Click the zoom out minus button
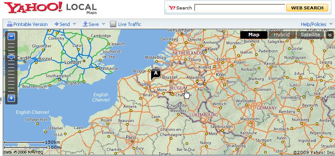 [x=11, y=37]
